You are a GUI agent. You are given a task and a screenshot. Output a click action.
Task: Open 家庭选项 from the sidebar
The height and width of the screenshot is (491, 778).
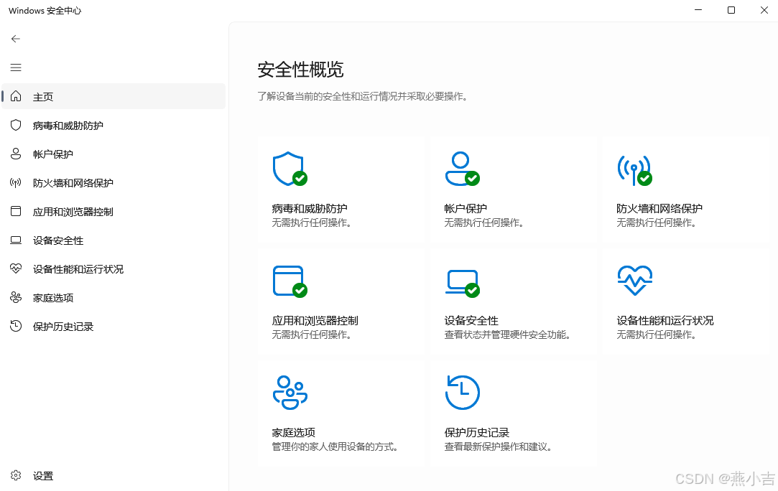click(114, 298)
